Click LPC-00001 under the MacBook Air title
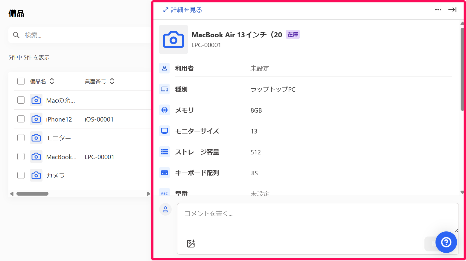 206,45
